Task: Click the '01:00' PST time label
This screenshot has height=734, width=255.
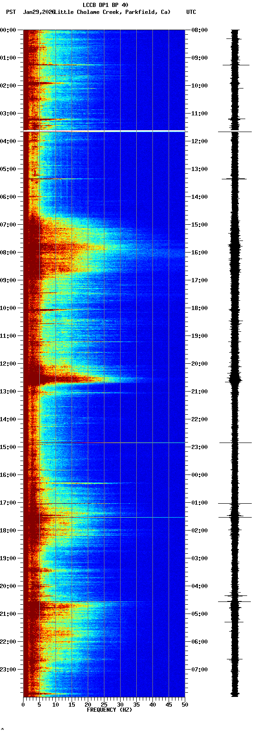Action: click(8, 58)
